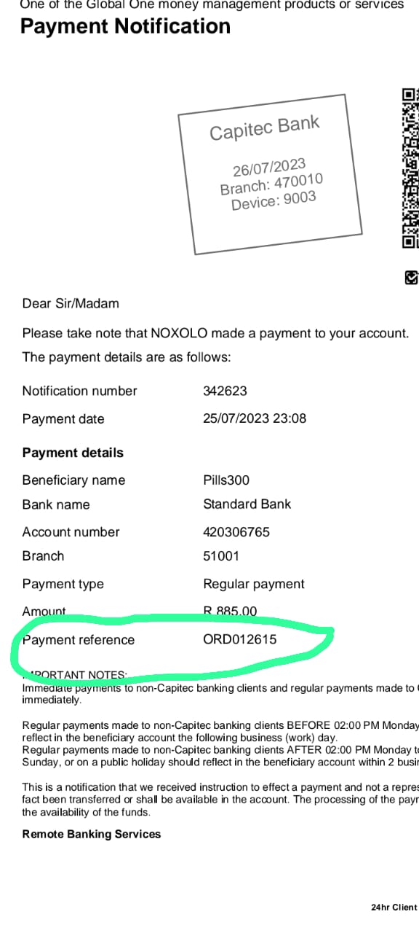
Task: Select the notification number 342623
Action: point(225,391)
